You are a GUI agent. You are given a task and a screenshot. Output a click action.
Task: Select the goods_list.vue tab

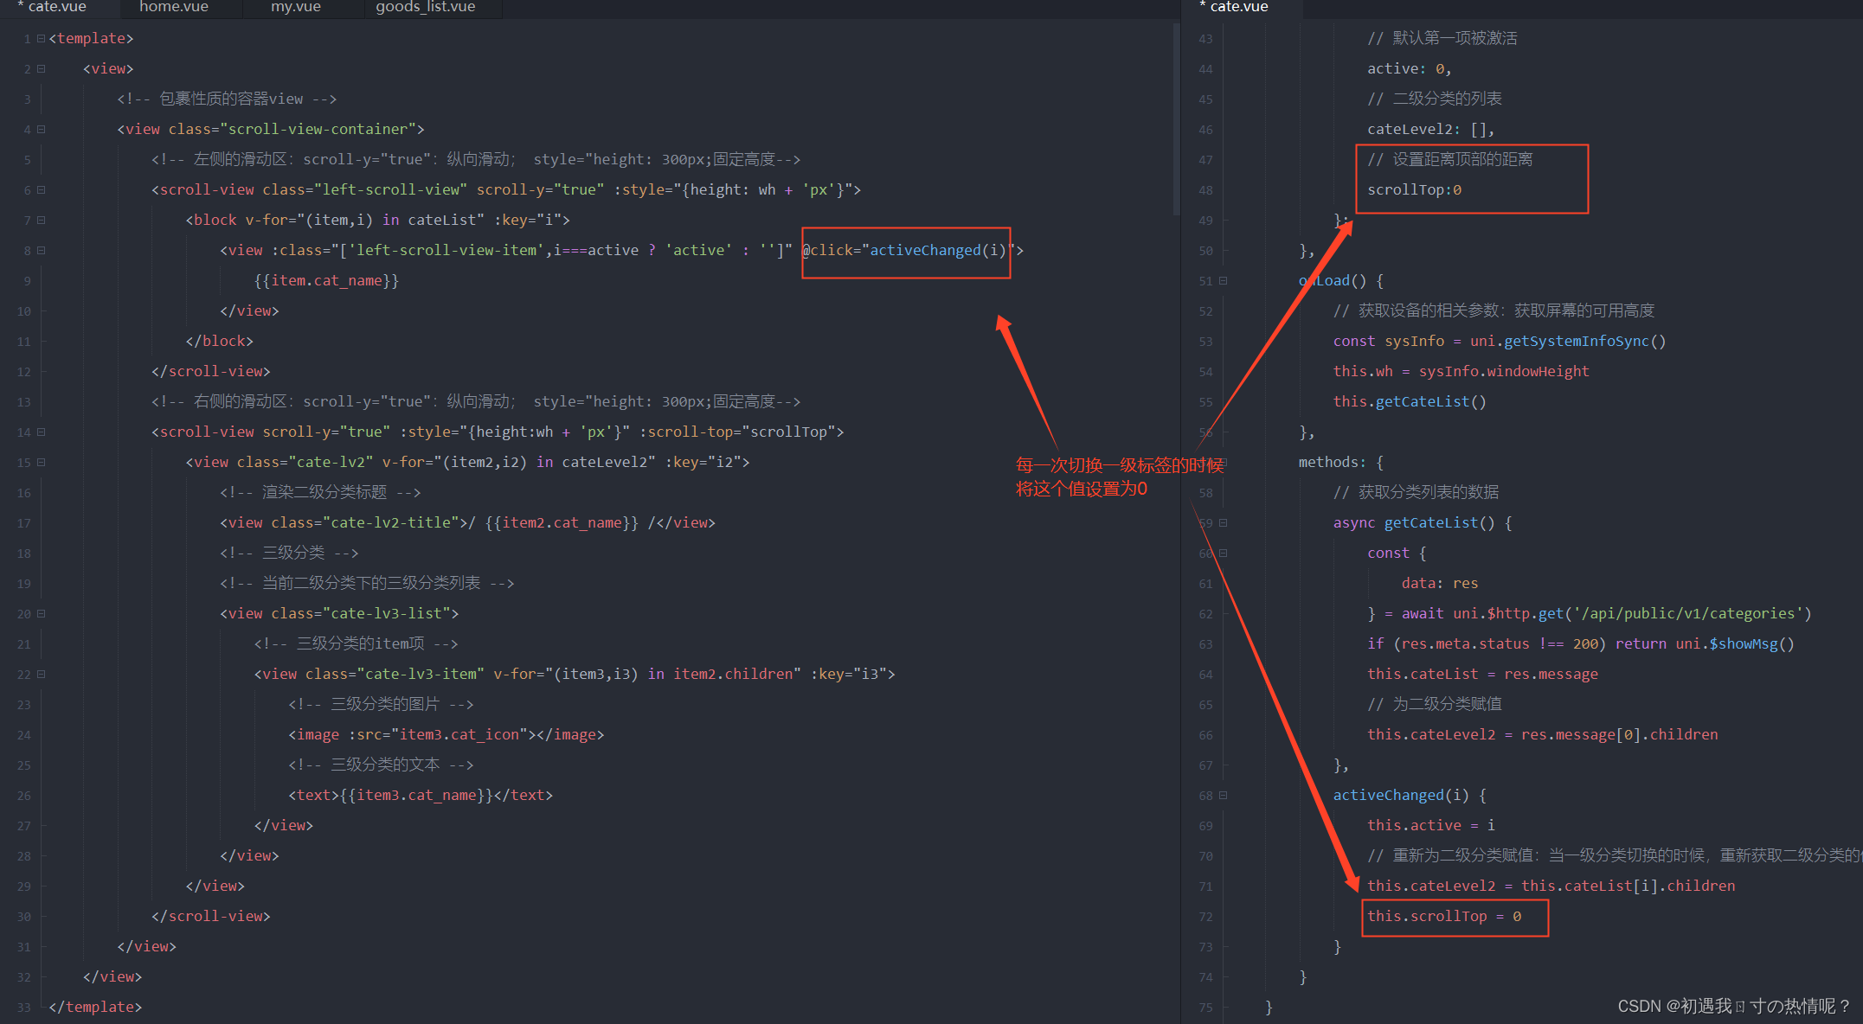click(x=425, y=7)
